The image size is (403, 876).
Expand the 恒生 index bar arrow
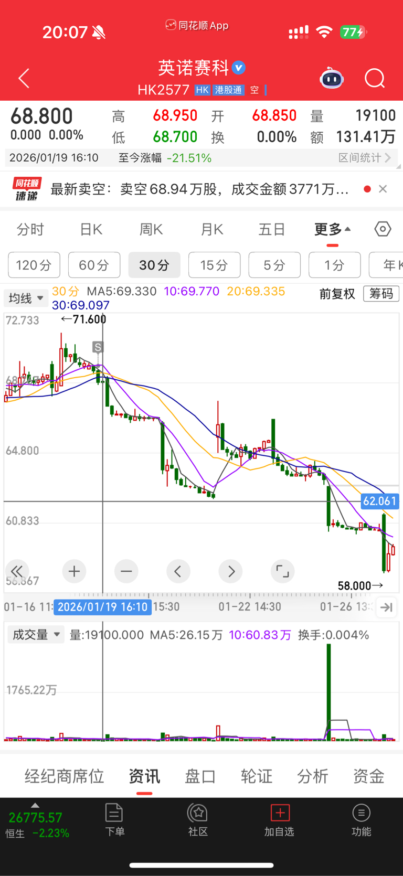[35, 805]
